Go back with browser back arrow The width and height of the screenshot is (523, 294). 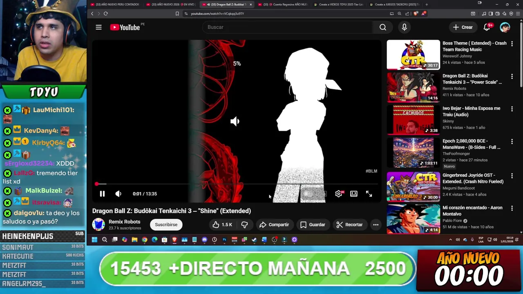(92, 13)
